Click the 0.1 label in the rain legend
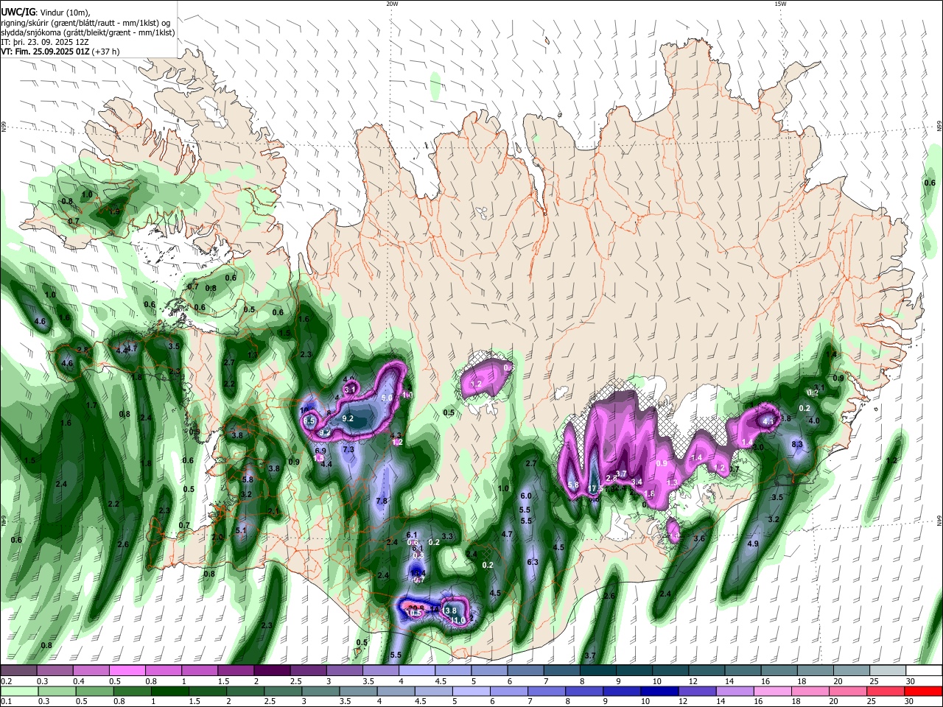943x707 pixels. coord(7,701)
